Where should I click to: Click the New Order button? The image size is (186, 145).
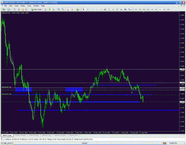pos(36,9)
